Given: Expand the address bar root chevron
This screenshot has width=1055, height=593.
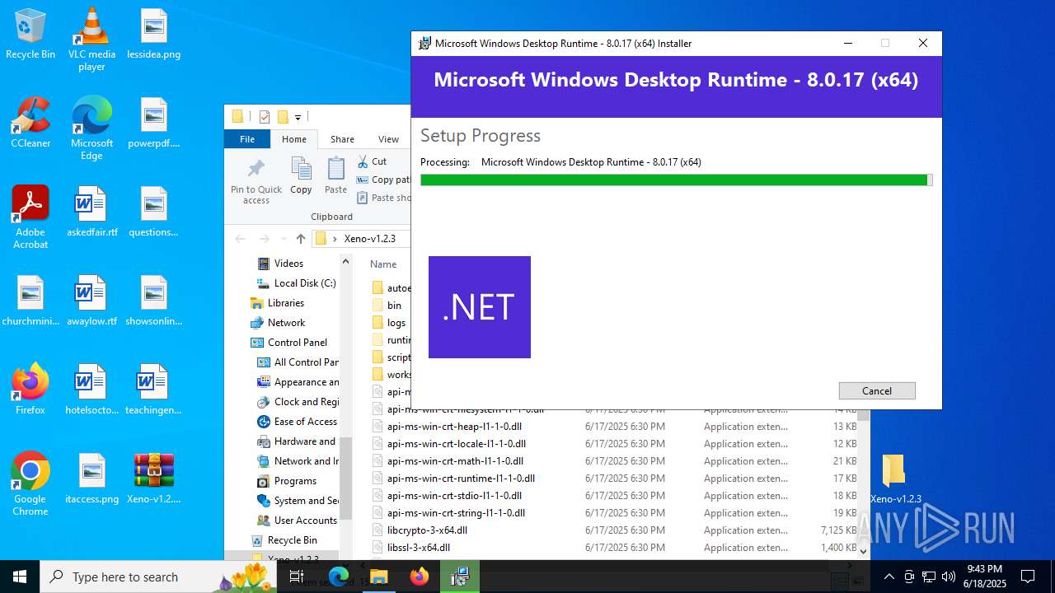Looking at the screenshot, I should pos(335,239).
